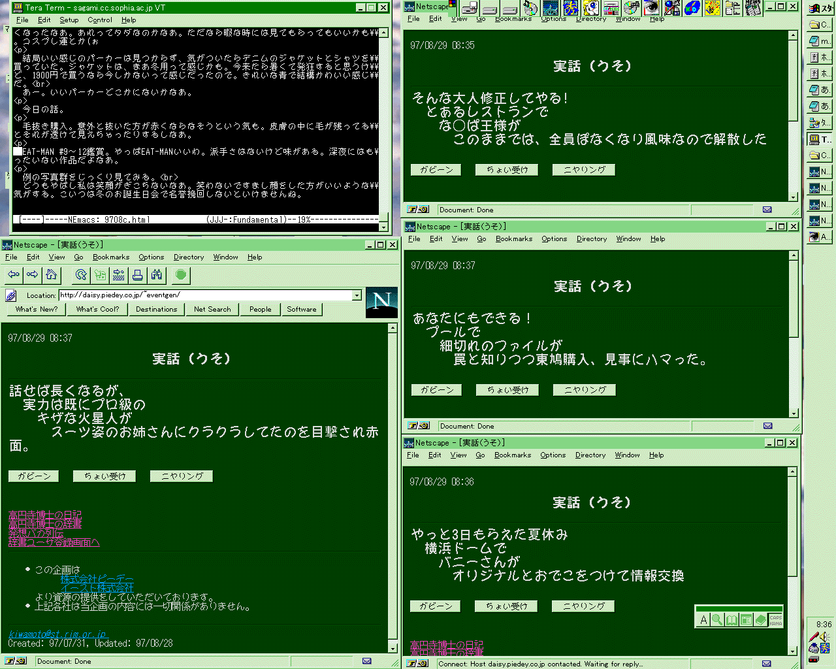The height and width of the screenshot is (669, 836).
Task: Switch to the Tera Term task labeled 'T..'
Action: pos(820,139)
